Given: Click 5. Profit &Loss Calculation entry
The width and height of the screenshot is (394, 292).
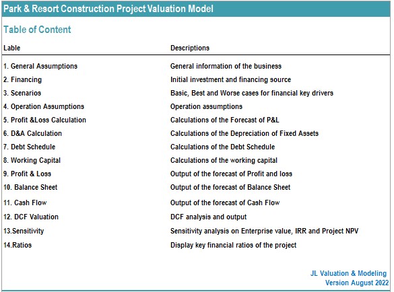Looking at the screenshot, I should (44, 120).
